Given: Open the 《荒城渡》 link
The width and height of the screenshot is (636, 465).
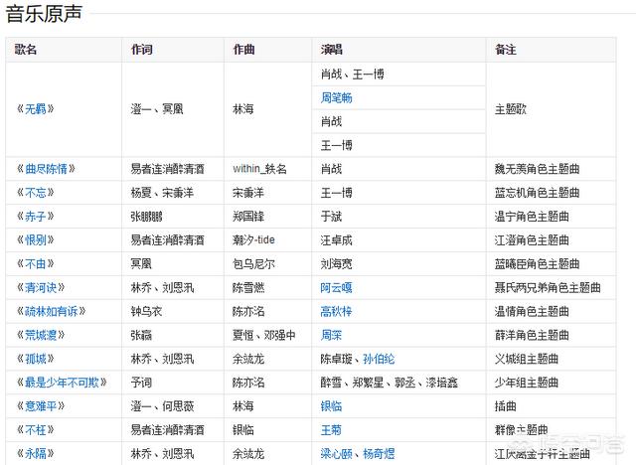Looking at the screenshot, I should point(40,335).
